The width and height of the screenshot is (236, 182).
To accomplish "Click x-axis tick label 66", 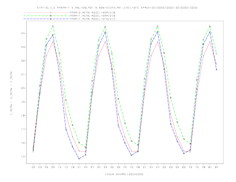I will pos(177,167).
